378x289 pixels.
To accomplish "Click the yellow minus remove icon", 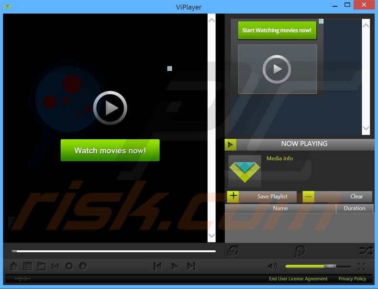I will click(308, 197).
